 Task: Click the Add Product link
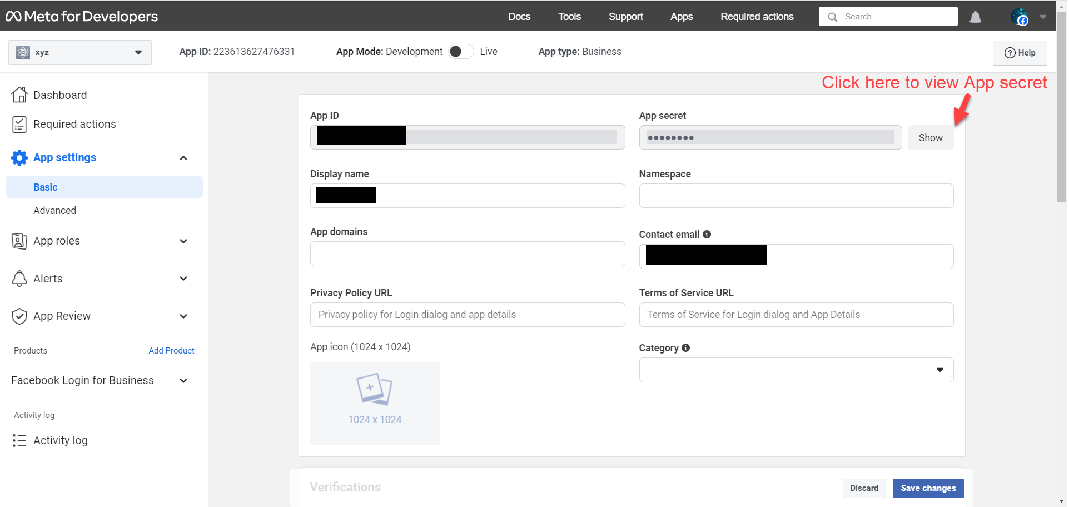click(171, 351)
